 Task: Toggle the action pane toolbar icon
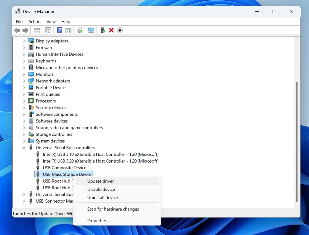coord(68,30)
